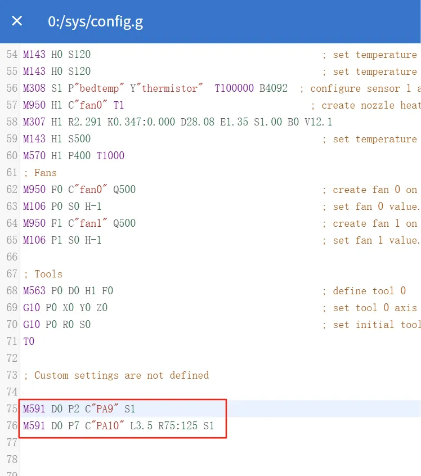Click the M950 F1 "fan1" Q500 command

[x=79, y=223]
